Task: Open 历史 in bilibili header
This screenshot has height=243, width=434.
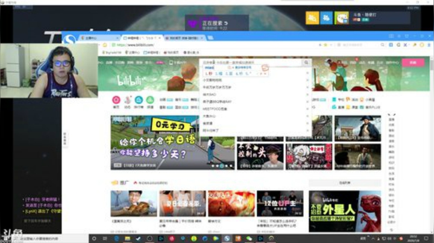Action: tap(380, 63)
